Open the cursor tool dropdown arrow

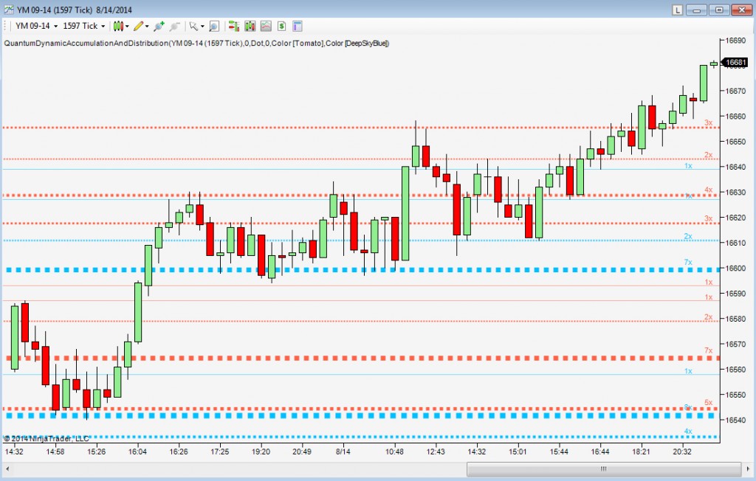pyautogui.click(x=201, y=26)
